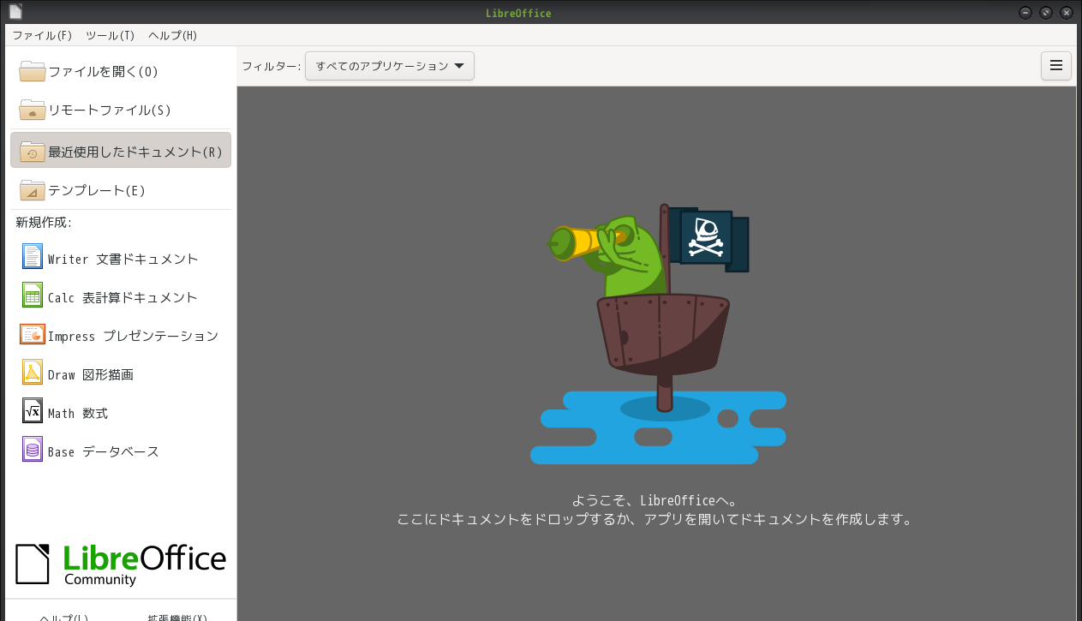Open the ヘルプ(H) menu in the menu bar
Screen dimensions: 1082x621
[x=172, y=35]
